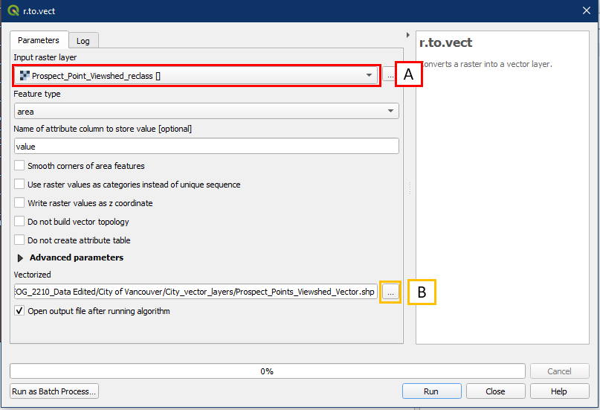Open the Feature type dropdown
This screenshot has height=410, width=600.
tap(391, 112)
